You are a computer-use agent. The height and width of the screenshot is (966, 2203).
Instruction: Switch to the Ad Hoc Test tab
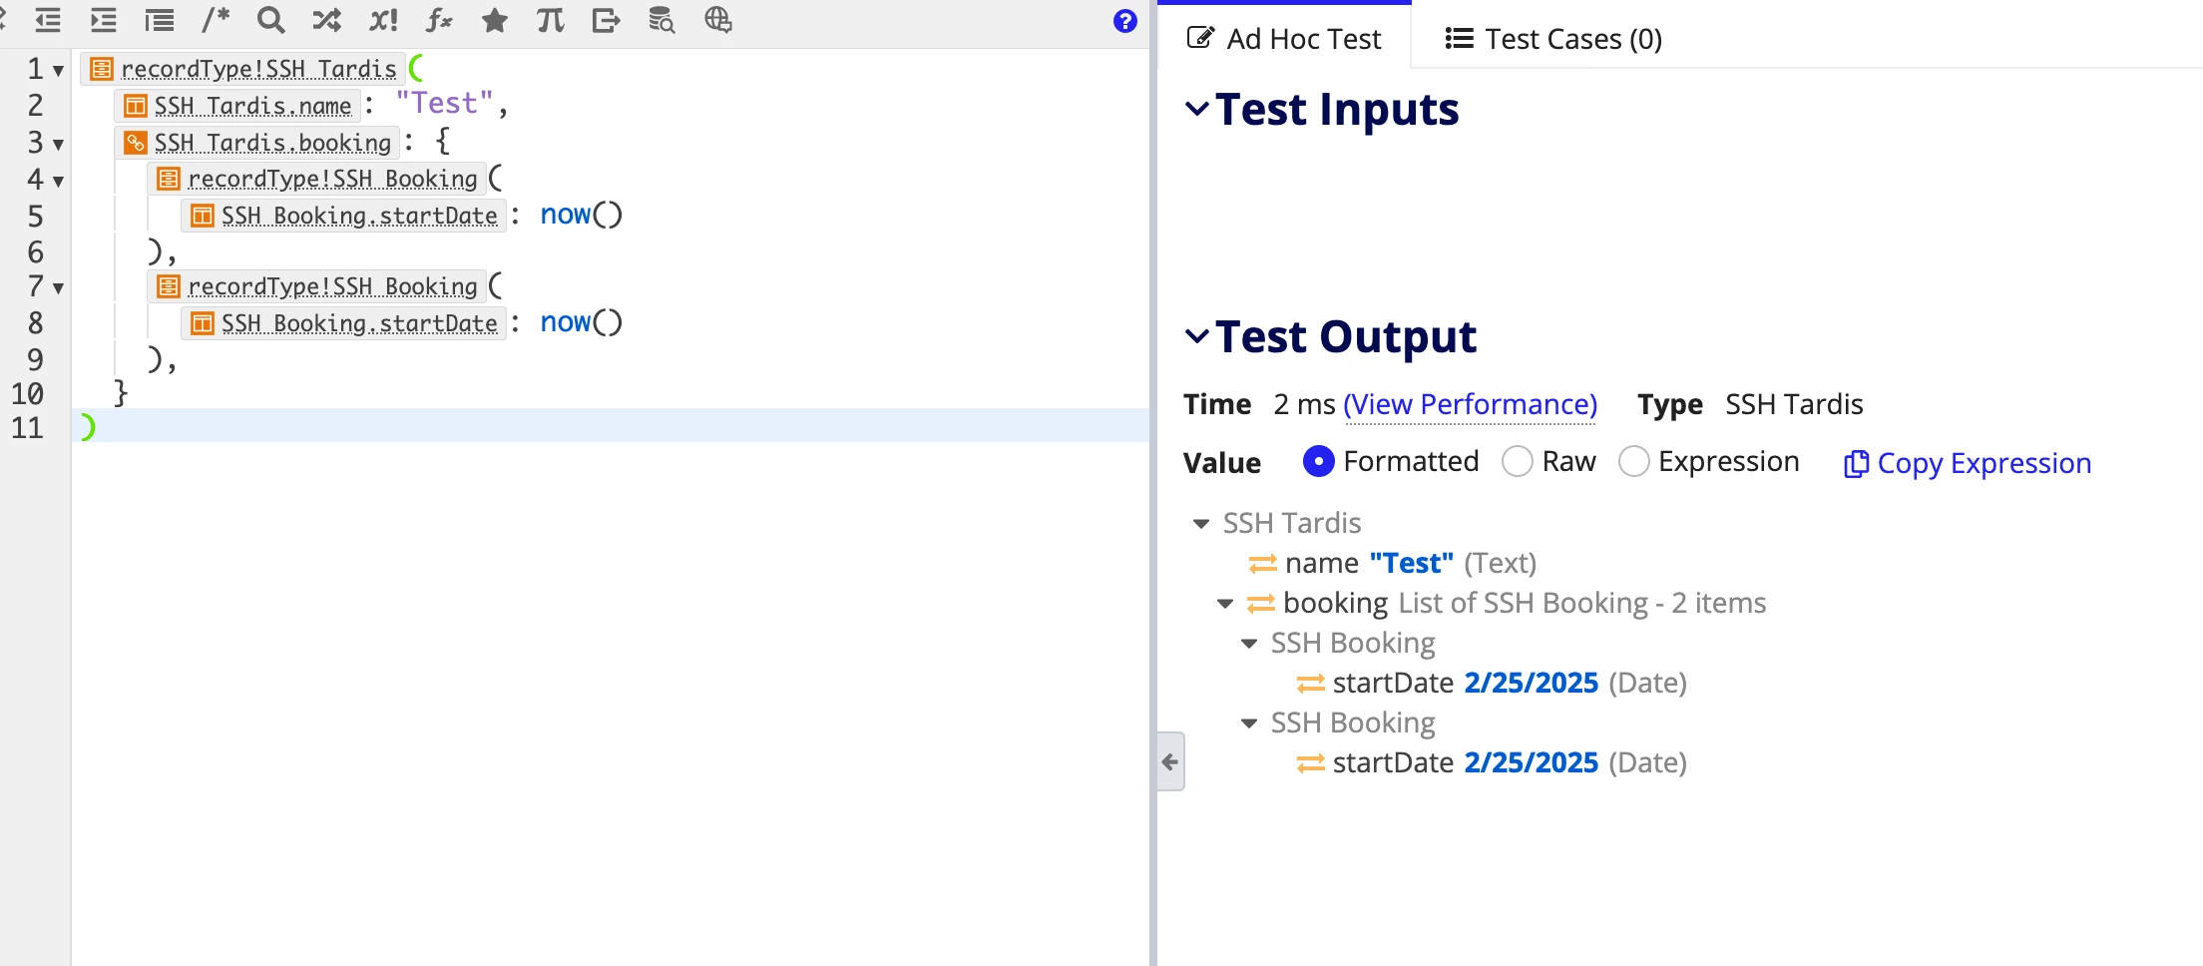tap(1284, 38)
